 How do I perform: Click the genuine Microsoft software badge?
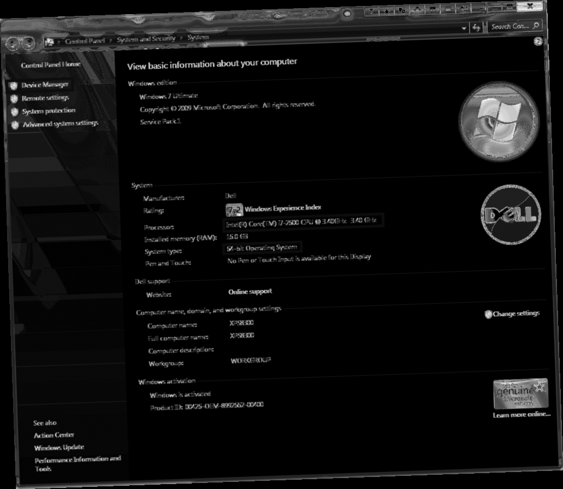point(521,394)
